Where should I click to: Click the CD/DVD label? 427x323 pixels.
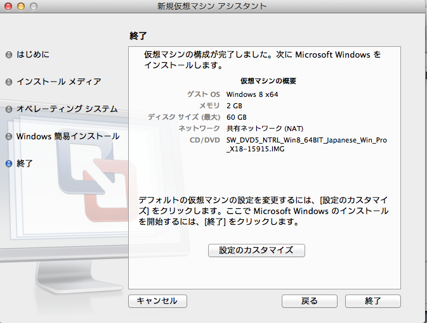(205, 140)
